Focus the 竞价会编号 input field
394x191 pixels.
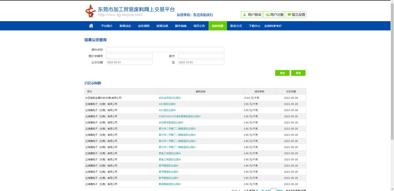(129, 56)
